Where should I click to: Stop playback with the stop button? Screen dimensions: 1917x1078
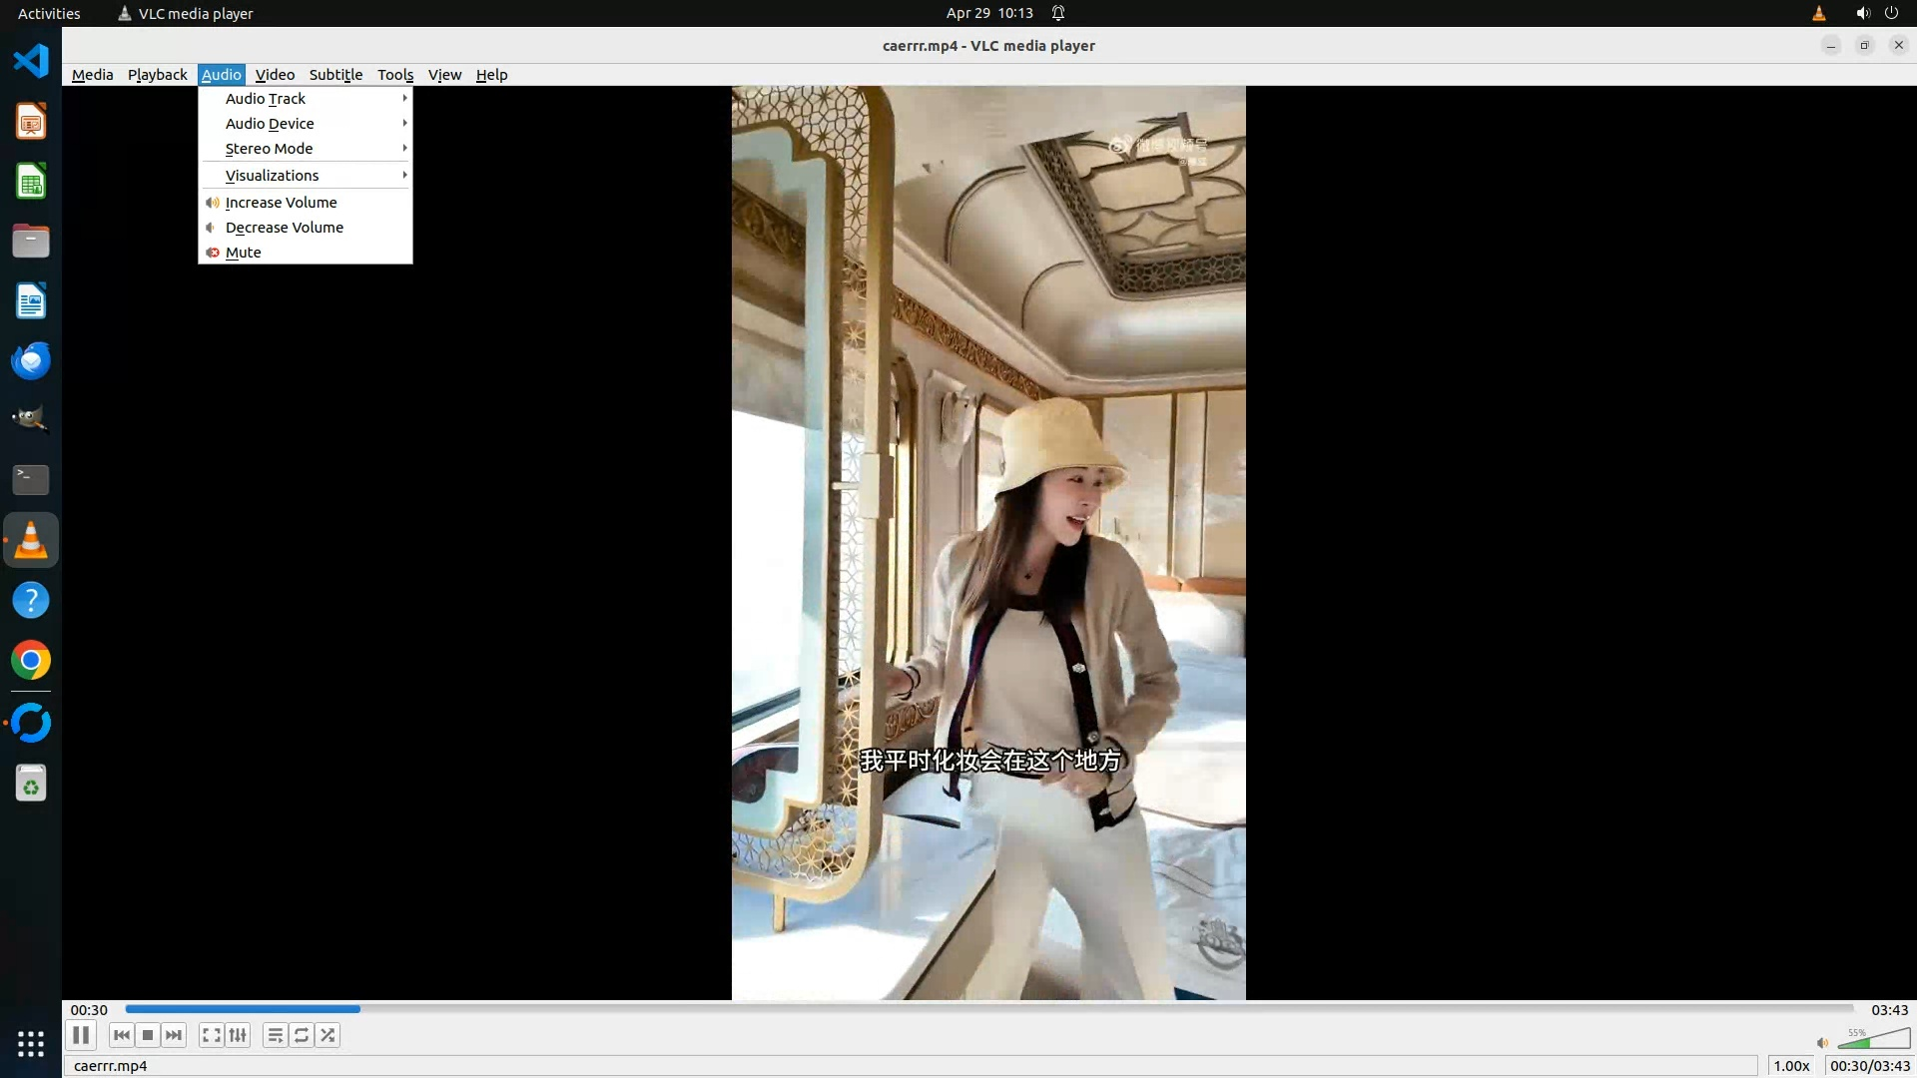point(148,1035)
